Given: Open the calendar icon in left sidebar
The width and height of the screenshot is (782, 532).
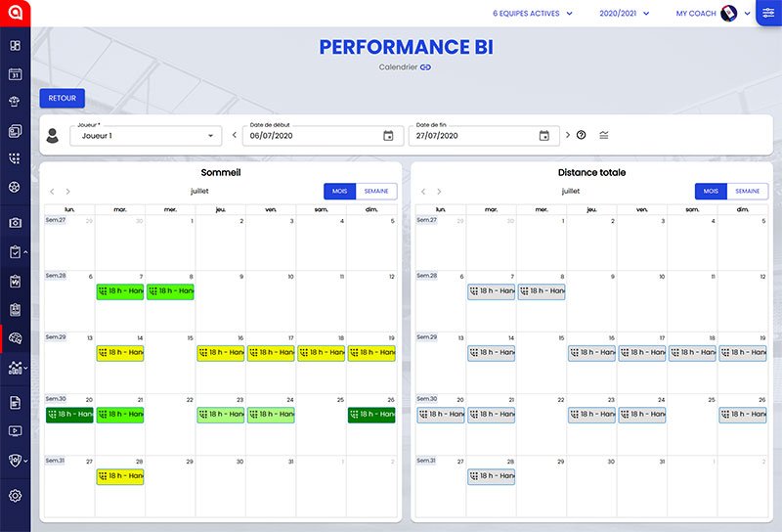Looking at the screenshot, I should coord(15,73).
